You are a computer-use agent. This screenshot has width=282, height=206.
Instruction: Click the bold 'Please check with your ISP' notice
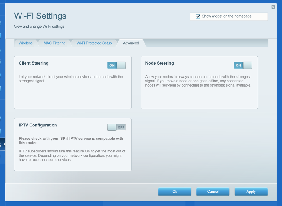click(x=71, y=141)
